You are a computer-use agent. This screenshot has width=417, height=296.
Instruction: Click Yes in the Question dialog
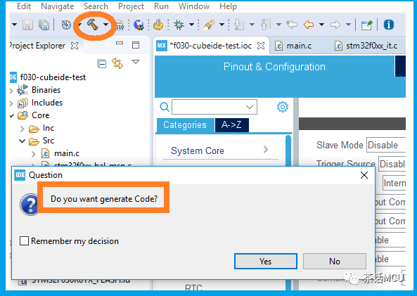pos(266,261)
